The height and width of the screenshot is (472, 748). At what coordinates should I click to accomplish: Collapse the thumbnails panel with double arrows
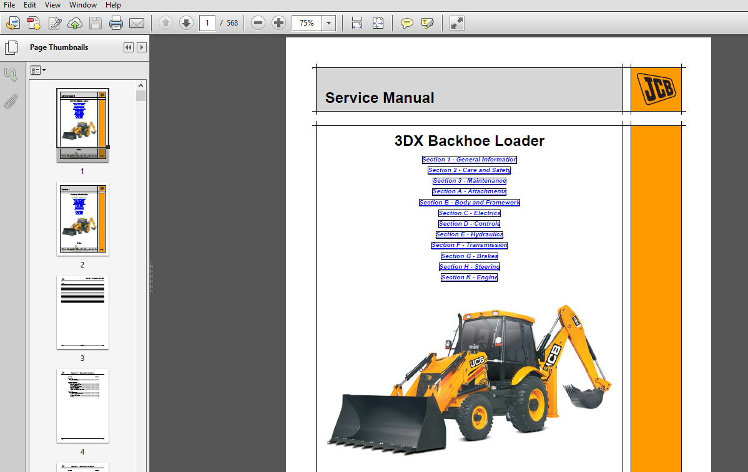pyautogui.click(x=129, y=47)
